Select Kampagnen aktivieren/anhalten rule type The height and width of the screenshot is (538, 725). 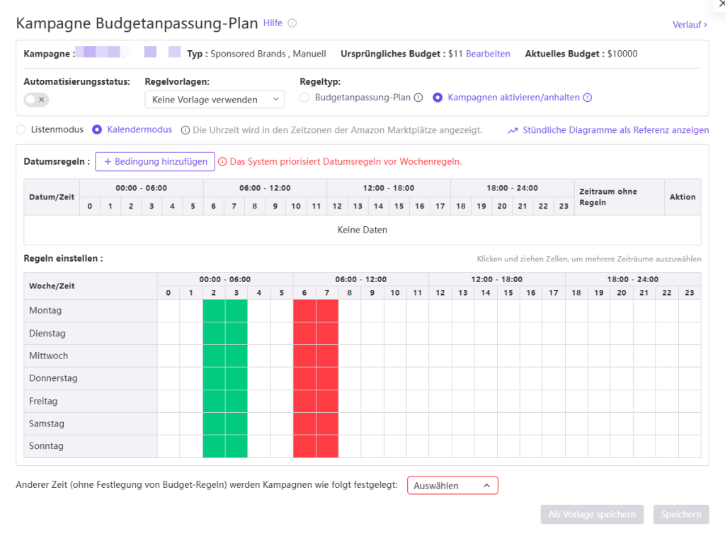[x=438, y=98]
